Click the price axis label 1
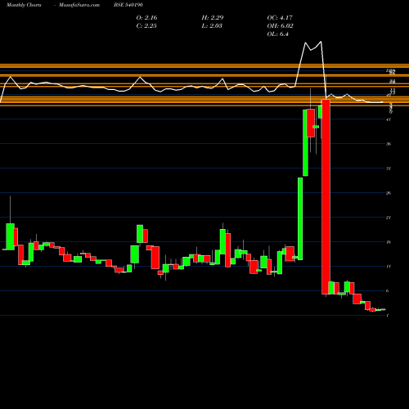This screenshot has width=409, height=409. [x=388, y=316]
